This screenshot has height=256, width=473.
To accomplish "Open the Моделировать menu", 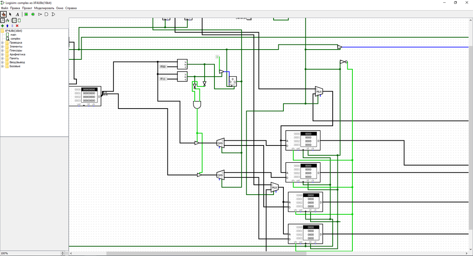I will click(x=44, y=8).
